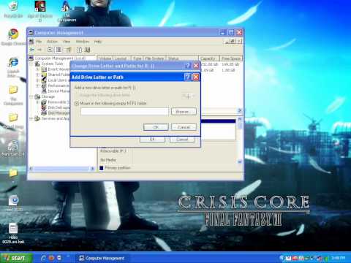Click the NTFS folder path input field
The height and width of the screenshot is (263, 351).
[124, 112]
